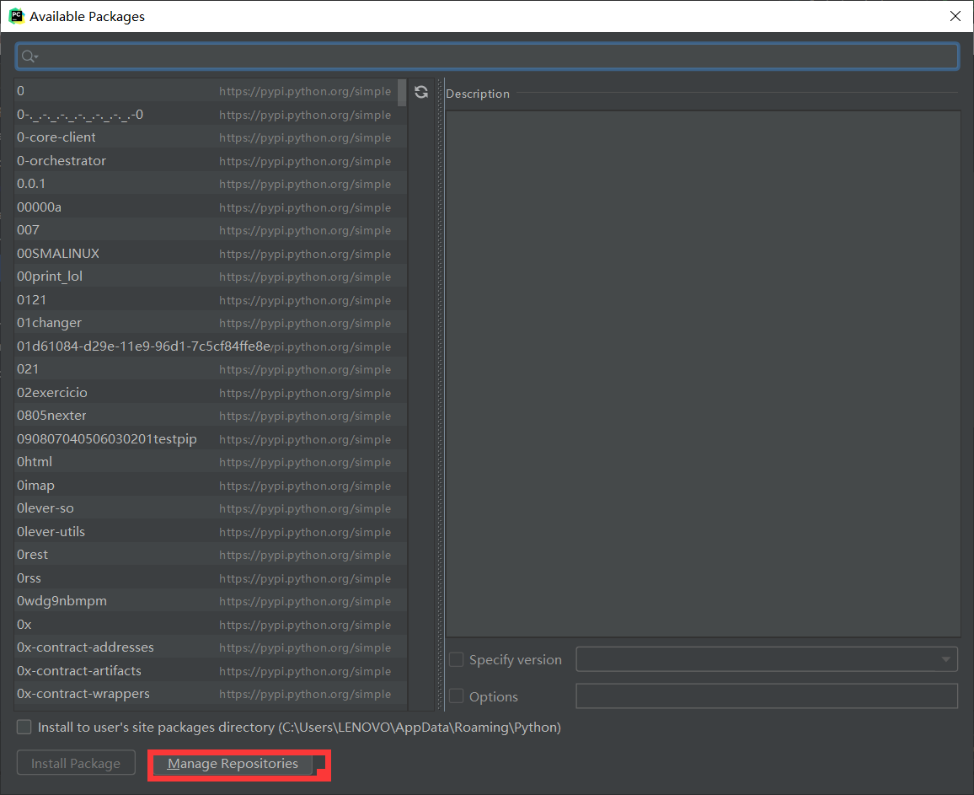This screenshot has height=795, width=974.
Task: Click the Options text field
Action: [x=767, y=696]
